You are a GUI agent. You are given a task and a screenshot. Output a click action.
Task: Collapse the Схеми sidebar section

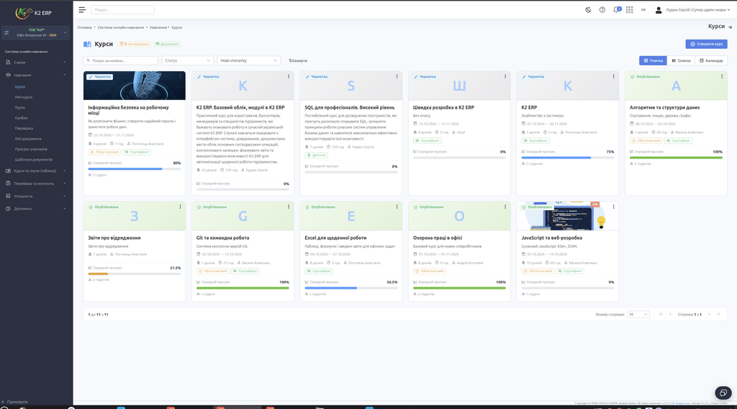click(36, 62)
